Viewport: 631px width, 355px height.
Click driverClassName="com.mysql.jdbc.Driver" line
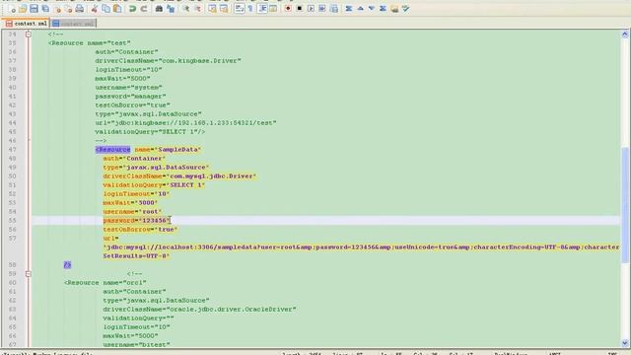pyautogui.click(x=179, y=176)
